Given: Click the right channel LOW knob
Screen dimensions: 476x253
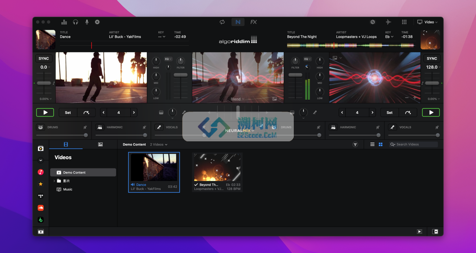Looking at the screenshot, I should pyautogui.click(x=319, y=92).
